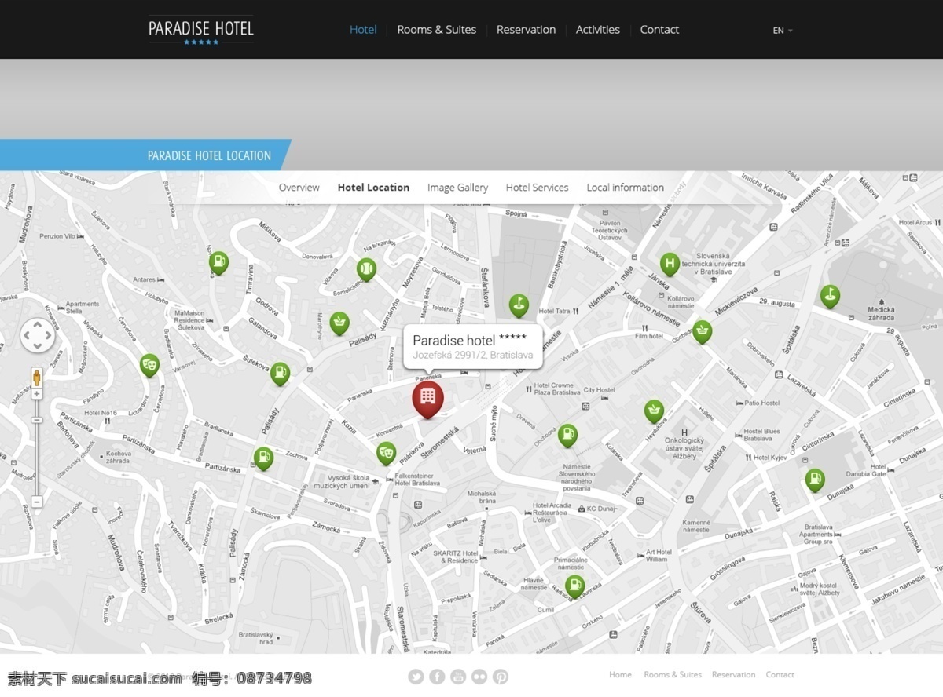The width and height of the screenshot is (943, 697).
Task: Click the Paradise hotel address info bubble
Action: pos(473,347)
